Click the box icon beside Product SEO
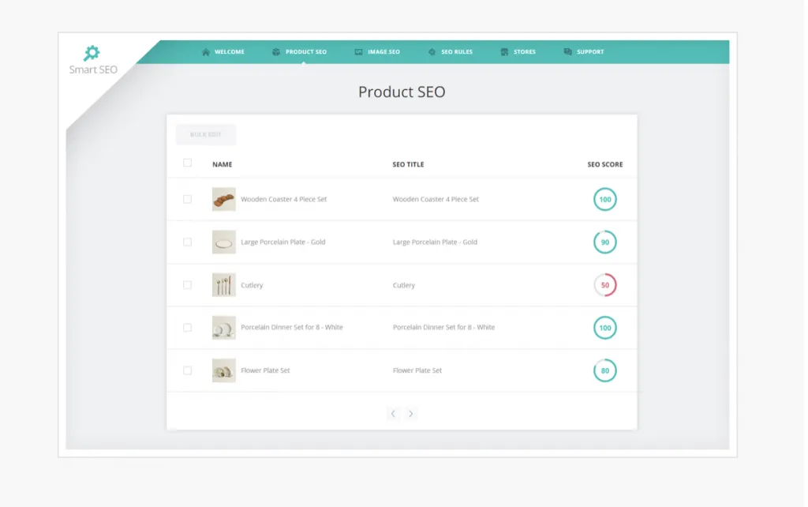The width and height of the screenshot is (808, 507). [276, 52]
